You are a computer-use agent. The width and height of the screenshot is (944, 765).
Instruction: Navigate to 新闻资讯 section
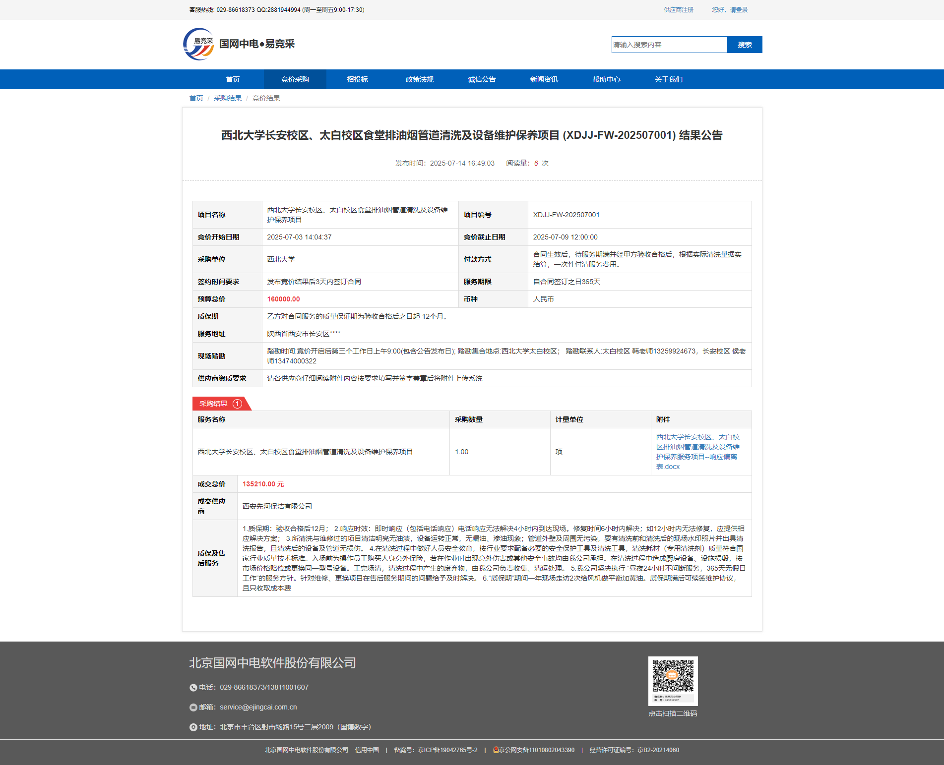[x=544, y=79]
